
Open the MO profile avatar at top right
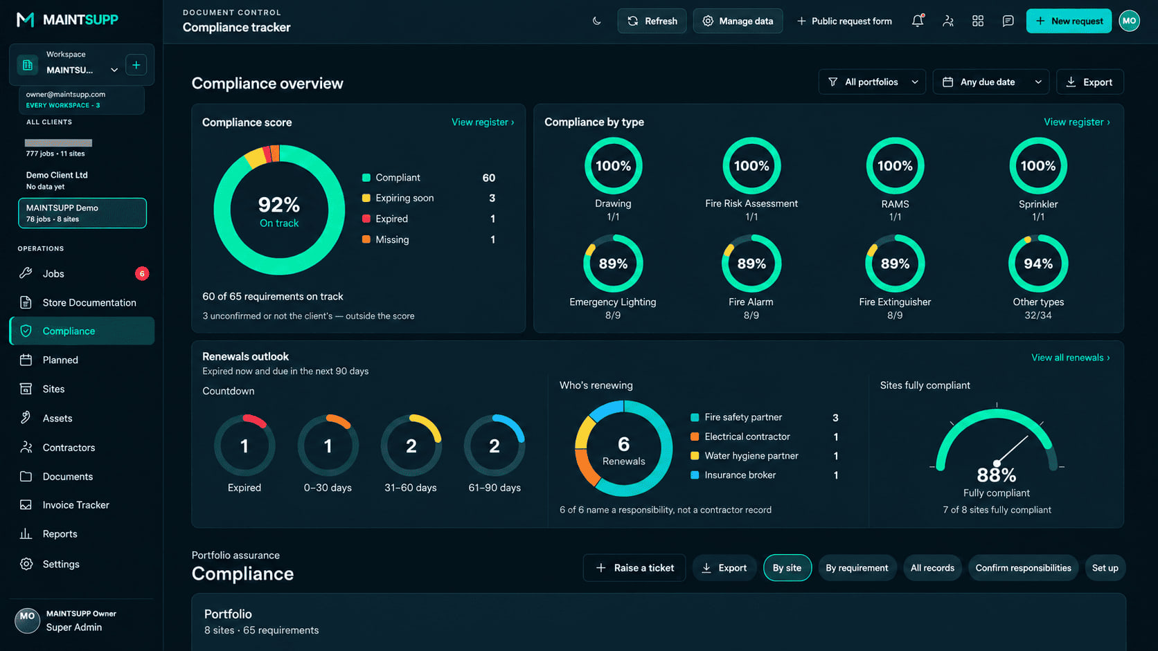point(1129,21)
